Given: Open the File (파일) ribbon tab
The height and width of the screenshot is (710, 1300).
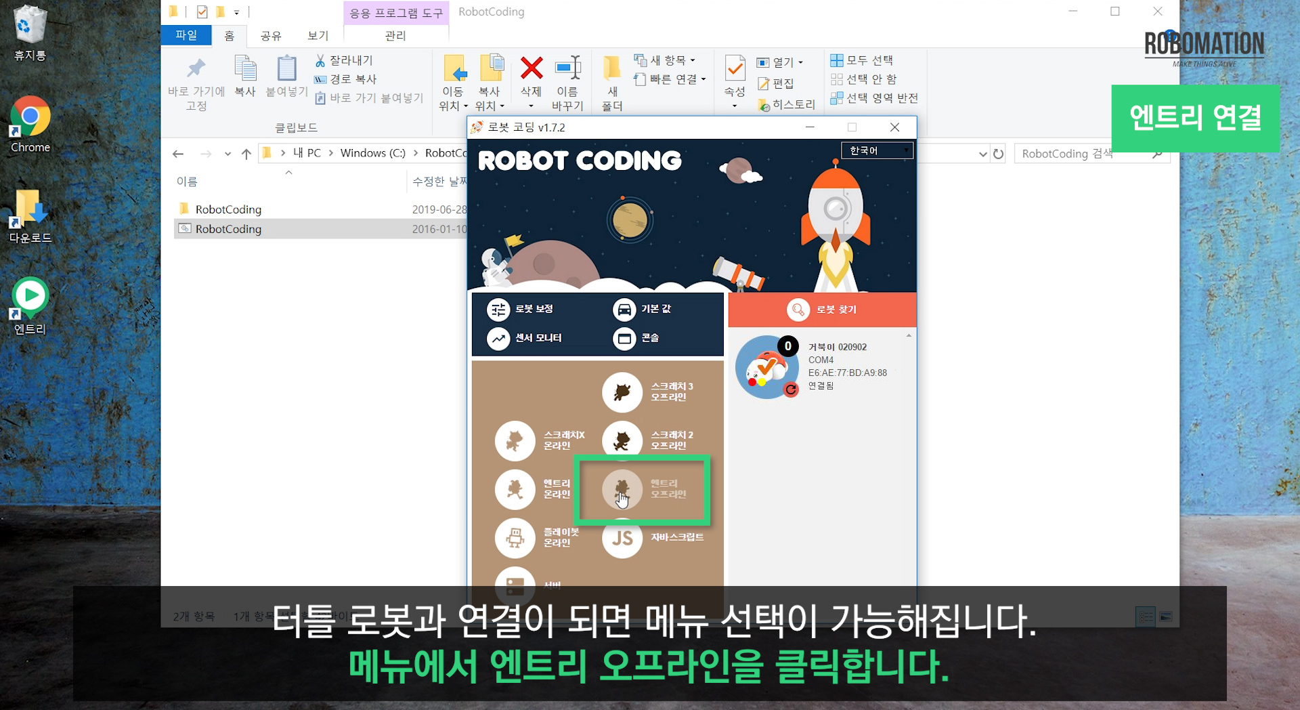Looking at the screenshot, I should (x=186, y=35).
